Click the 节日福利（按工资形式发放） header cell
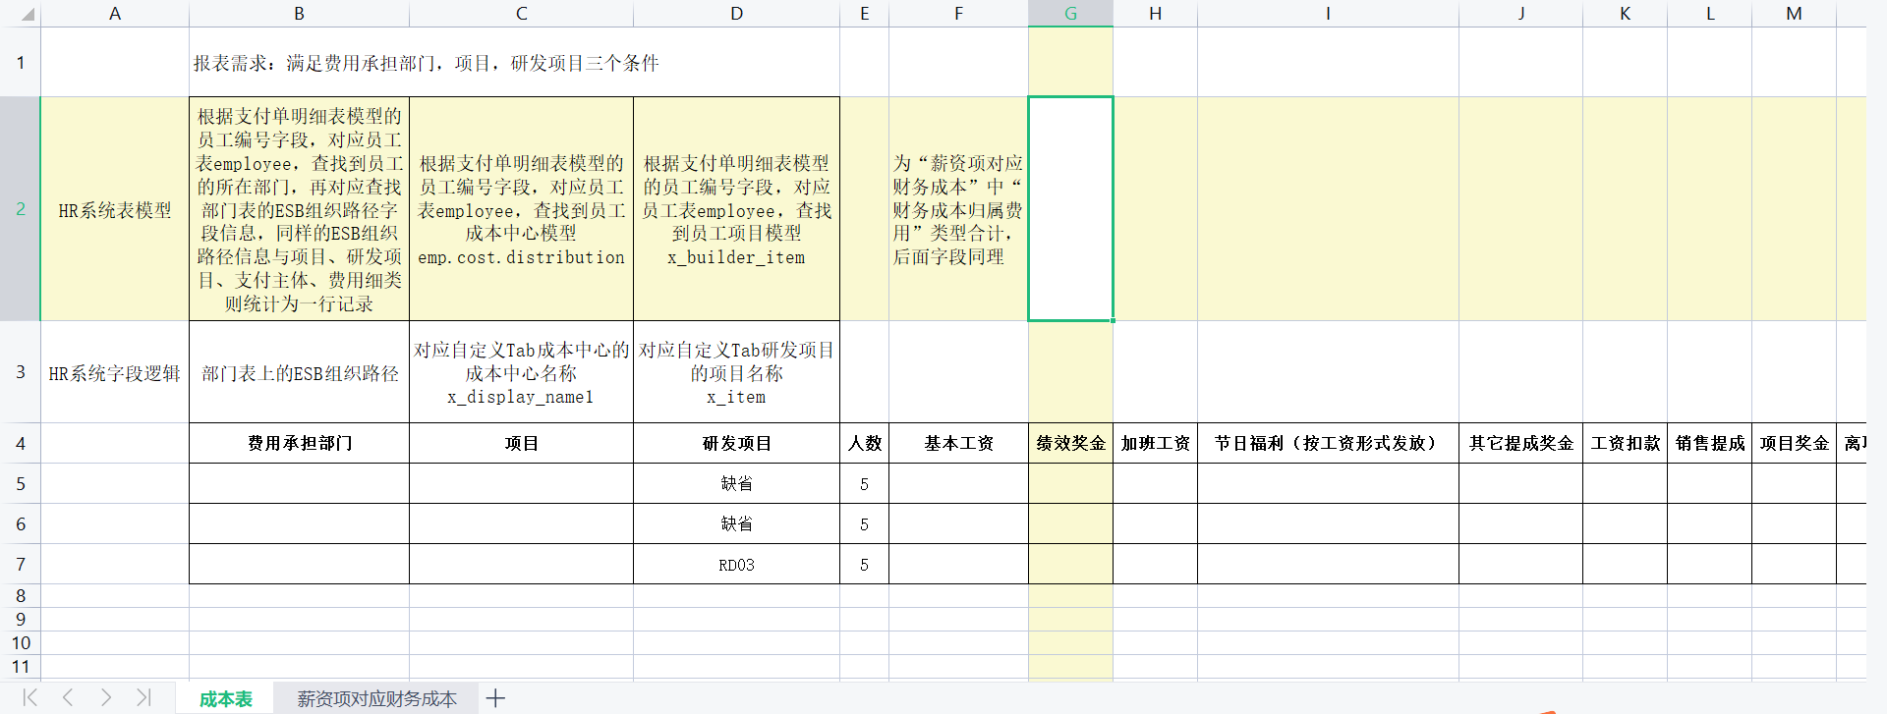The width and height of the screenshot is (1887, 714). coord(1327,444)
